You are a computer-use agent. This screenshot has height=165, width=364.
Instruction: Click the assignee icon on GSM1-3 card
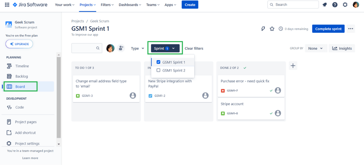point(133,95)
